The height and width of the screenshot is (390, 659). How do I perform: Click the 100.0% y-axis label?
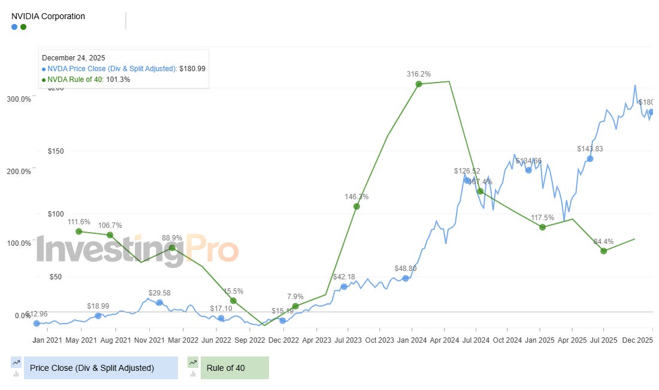pos(19,243)
